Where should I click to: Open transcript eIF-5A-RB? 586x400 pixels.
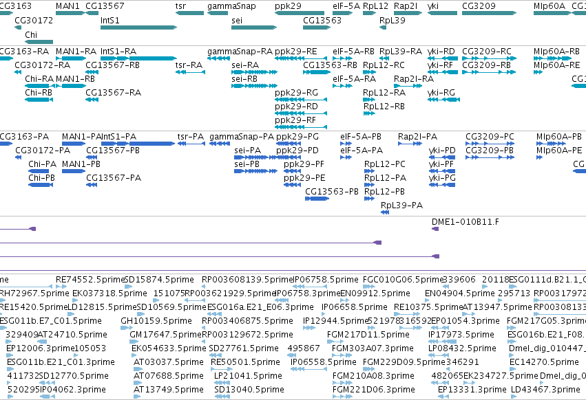[x=353, y=51]
